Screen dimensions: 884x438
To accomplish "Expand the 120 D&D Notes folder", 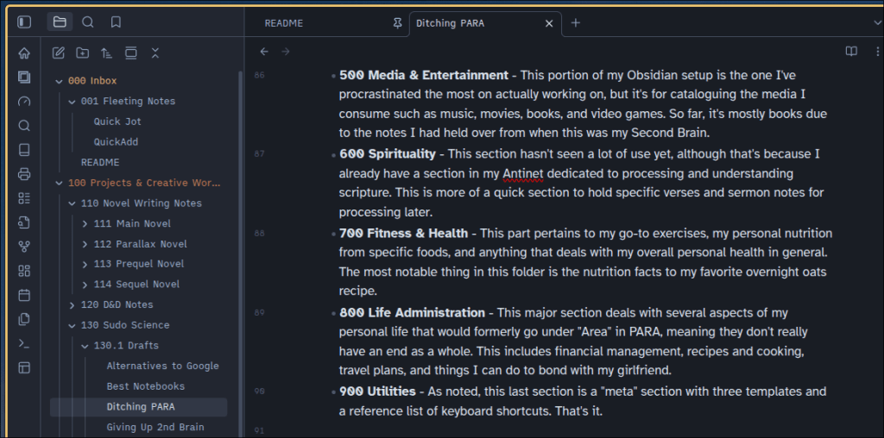I will click(72, 305).
